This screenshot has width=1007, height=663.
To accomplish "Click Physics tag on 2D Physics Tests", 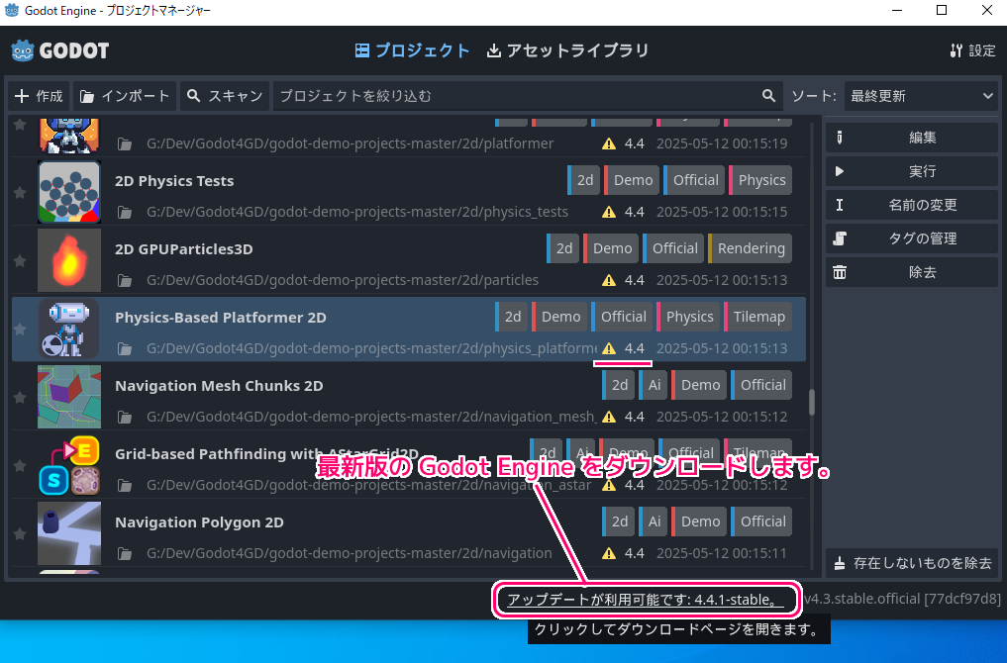I will tap(760, 180).
